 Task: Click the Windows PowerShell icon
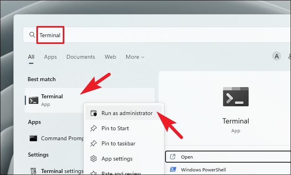173,169
